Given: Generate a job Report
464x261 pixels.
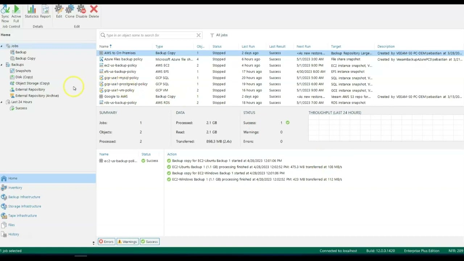Looking at the screenshot, I should (x=45, y=12).
